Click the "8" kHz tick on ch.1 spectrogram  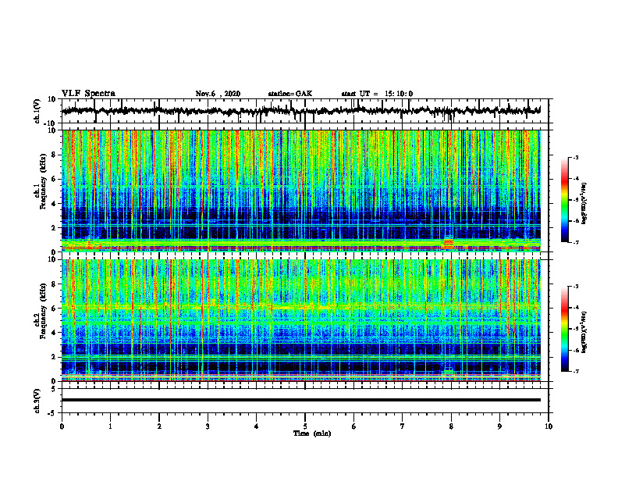55,155
